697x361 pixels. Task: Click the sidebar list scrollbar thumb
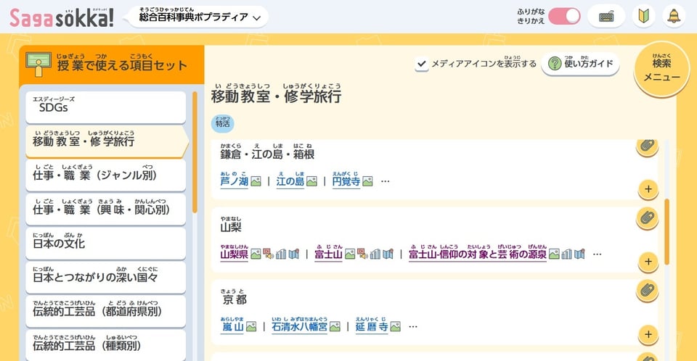(195, 152)
